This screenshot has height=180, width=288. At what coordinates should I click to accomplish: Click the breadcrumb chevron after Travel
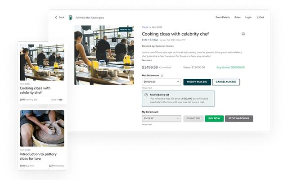point(150,27)
